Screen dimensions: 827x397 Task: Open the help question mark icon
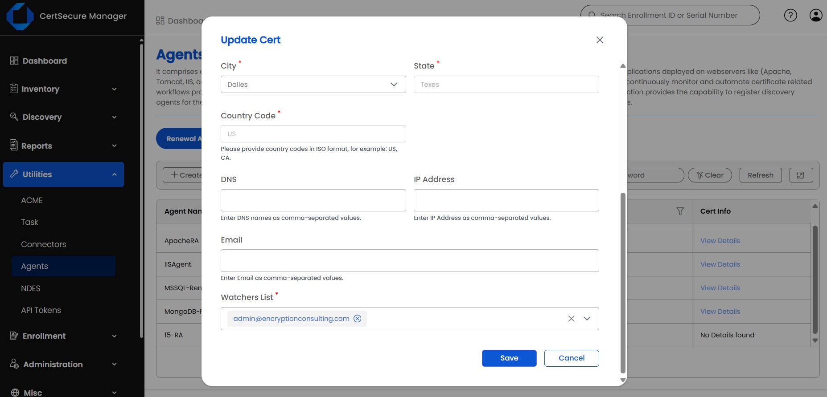790,15
